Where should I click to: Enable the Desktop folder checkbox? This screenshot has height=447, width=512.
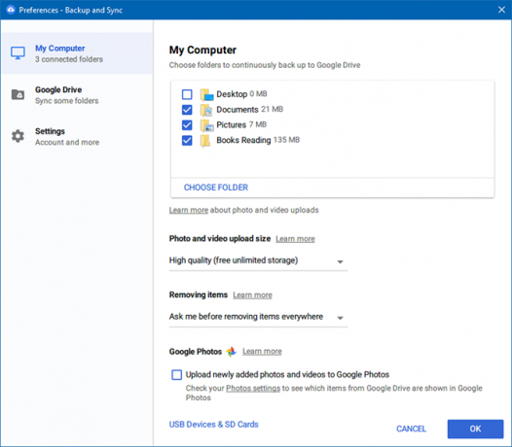pyautogui.click(x=187, y=94)
